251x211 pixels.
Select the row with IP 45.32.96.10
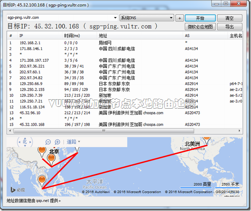125,113
